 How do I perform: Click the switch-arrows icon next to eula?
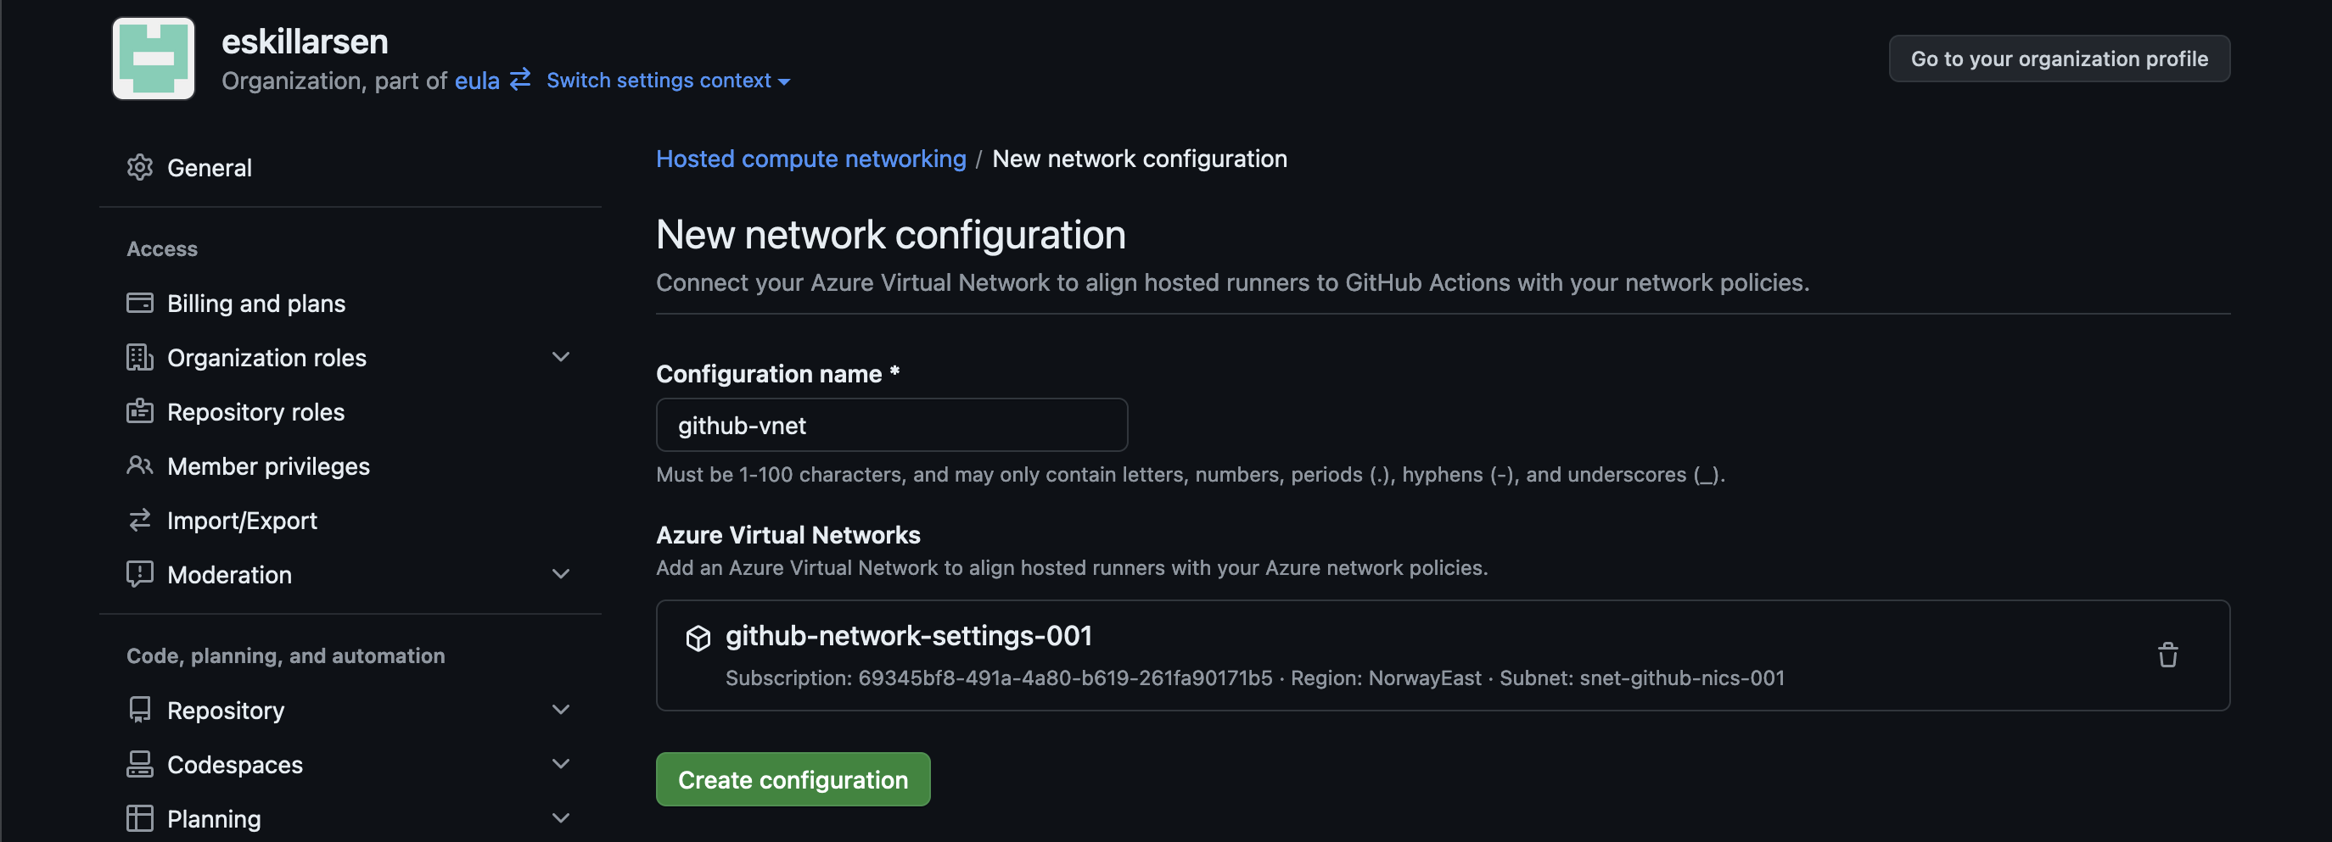pos(520,81)
